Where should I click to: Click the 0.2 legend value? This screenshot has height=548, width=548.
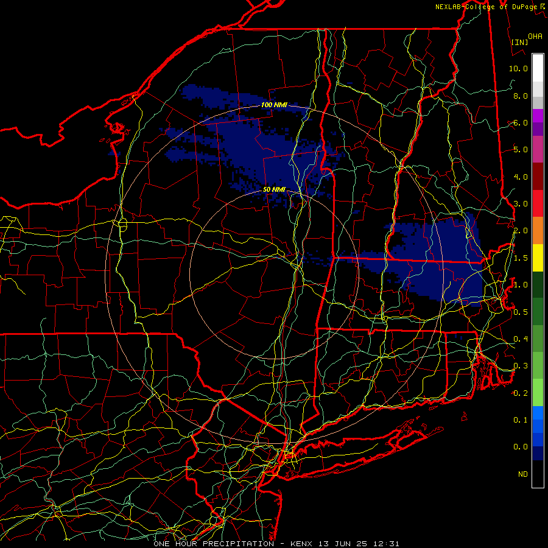tap(521, 393)
